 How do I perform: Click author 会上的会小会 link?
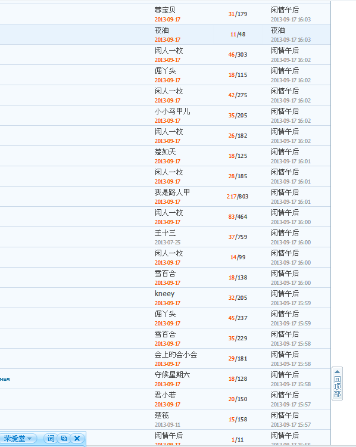tap(176, 355)
